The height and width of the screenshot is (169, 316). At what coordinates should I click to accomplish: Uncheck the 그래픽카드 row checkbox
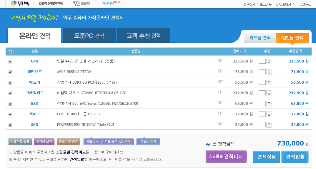[10, 93]
